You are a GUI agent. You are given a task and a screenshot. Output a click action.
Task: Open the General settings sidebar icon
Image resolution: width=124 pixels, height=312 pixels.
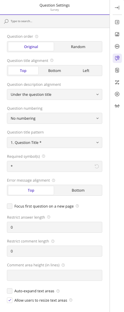(117, 22)
